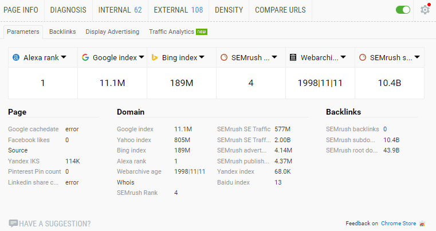This screenshot has height=231, width=436.
Task: Click the HAVE A SUGGESTION? link
Action: (x=55, y=224)
